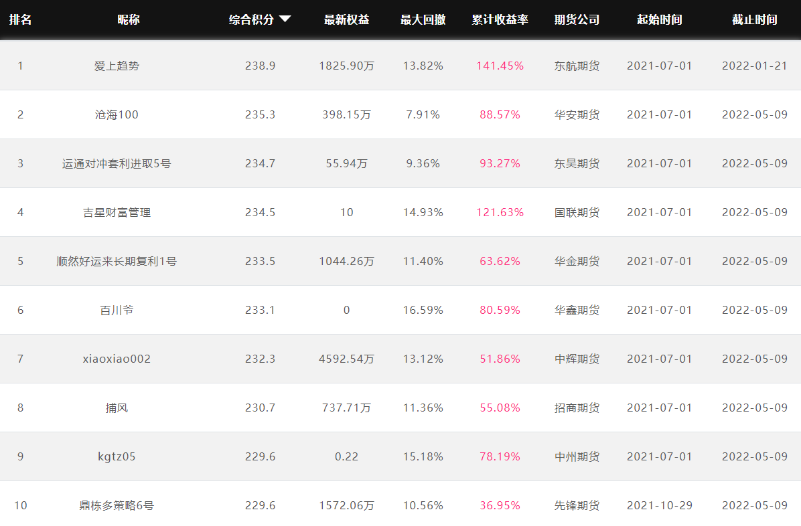801x526 pixels.
Task: Select the equity value 55.94万
Action: coord(346,163)
